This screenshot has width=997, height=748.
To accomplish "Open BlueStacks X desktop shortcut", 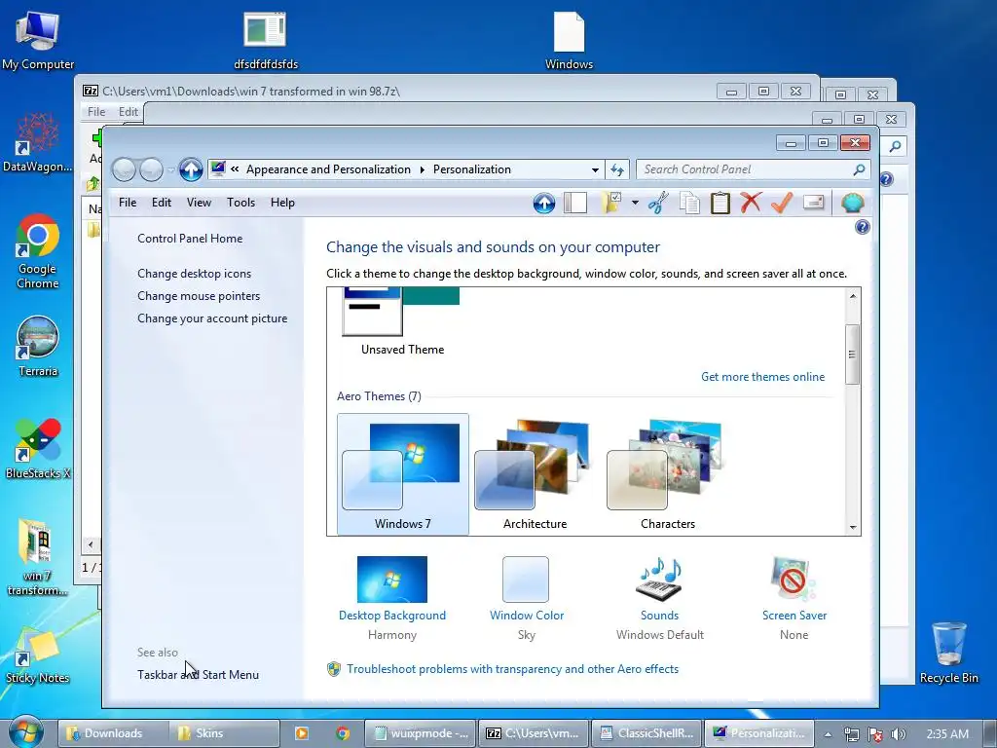I will pyautogui.click(x=38, y=449).
